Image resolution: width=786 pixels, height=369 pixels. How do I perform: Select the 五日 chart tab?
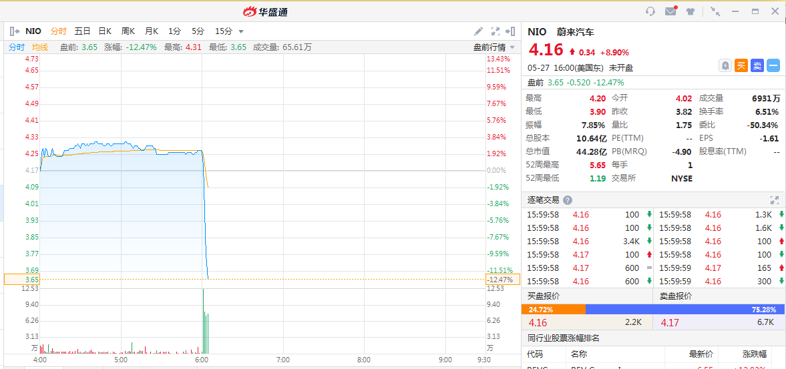coord(82,31)
